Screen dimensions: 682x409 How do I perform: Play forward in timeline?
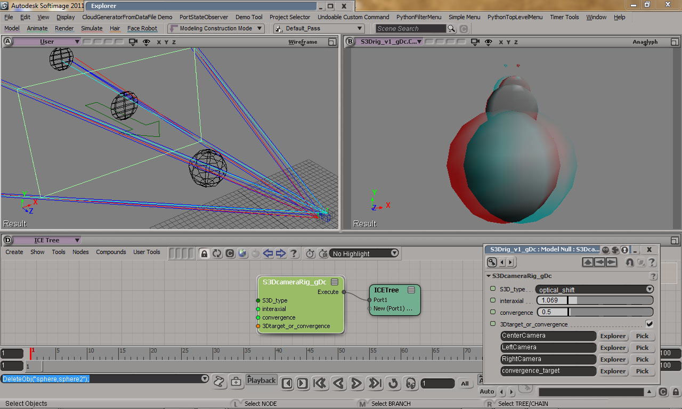(x=356, y=383)
